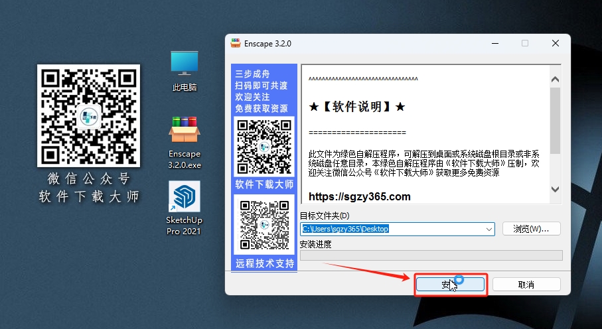The height and width of the screenshot is (329, 602).
Task: Click the large desktop 微信公众号 QR code
Action: [88, 115]
